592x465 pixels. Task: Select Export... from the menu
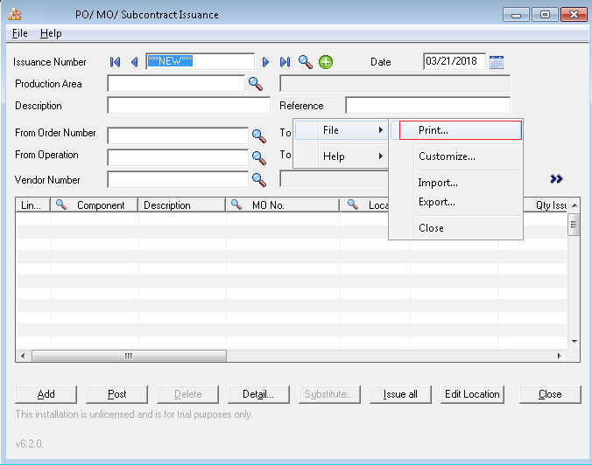click(437, 202)
